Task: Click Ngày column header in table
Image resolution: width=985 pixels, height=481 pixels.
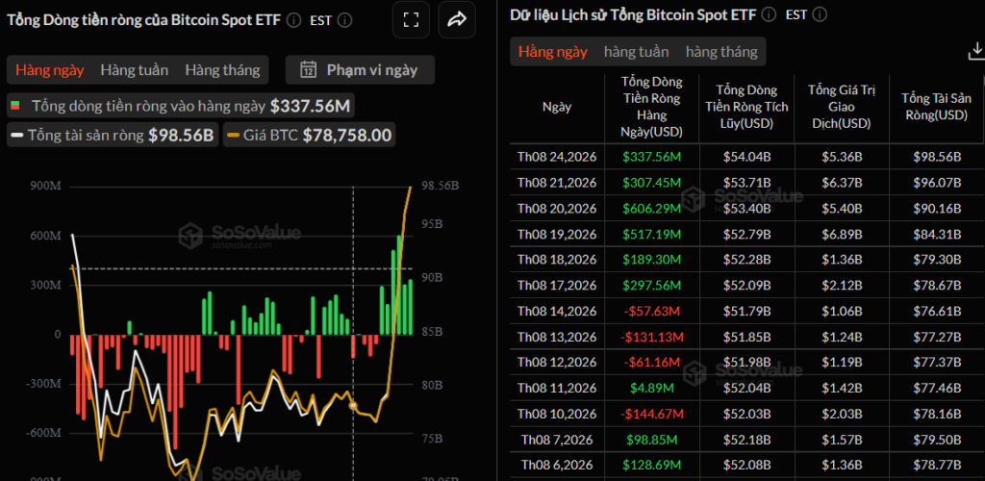Action: 557,107
